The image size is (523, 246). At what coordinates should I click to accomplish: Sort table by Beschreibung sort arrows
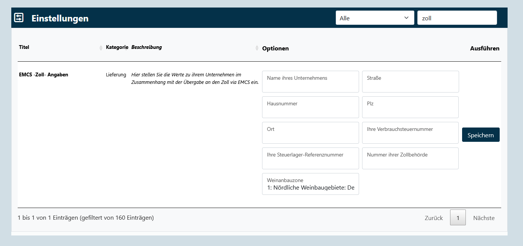point(257,48)
